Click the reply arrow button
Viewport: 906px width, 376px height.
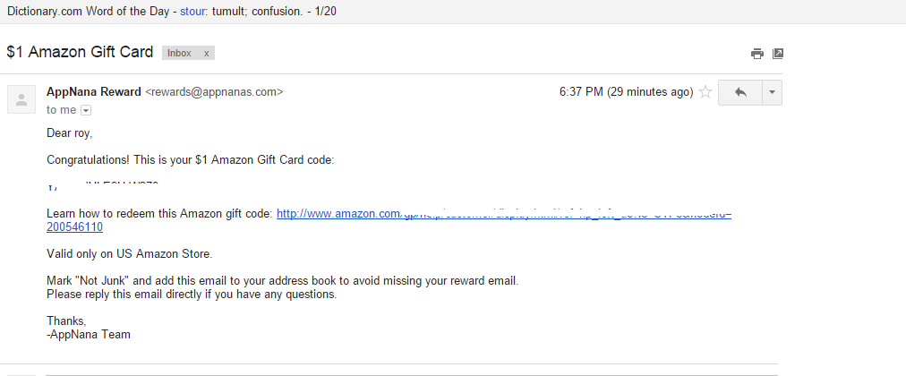[x=739, y=92]
